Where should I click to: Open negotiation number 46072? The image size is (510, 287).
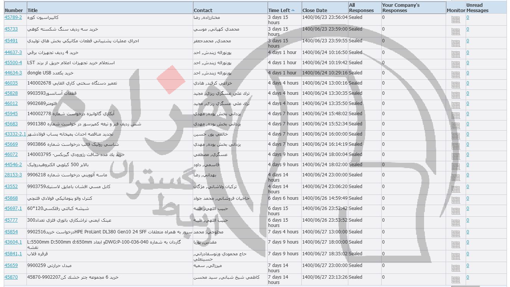[x=11, y=154]
